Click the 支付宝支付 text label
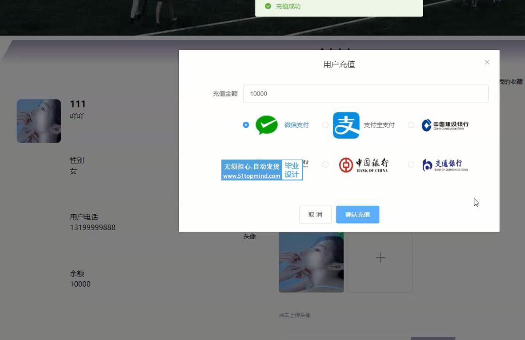The height and width of the screenshot is (340, 525). pyautogui.click(x=379, y=125)
